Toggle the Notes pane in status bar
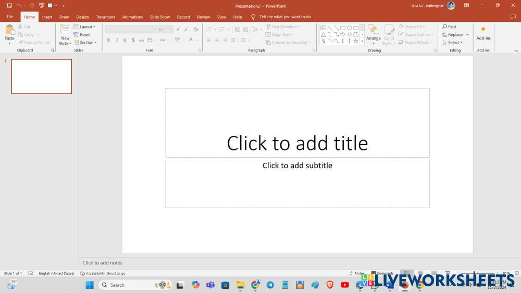521x293 pixels. pyautogui.click(x=357, y=273)
